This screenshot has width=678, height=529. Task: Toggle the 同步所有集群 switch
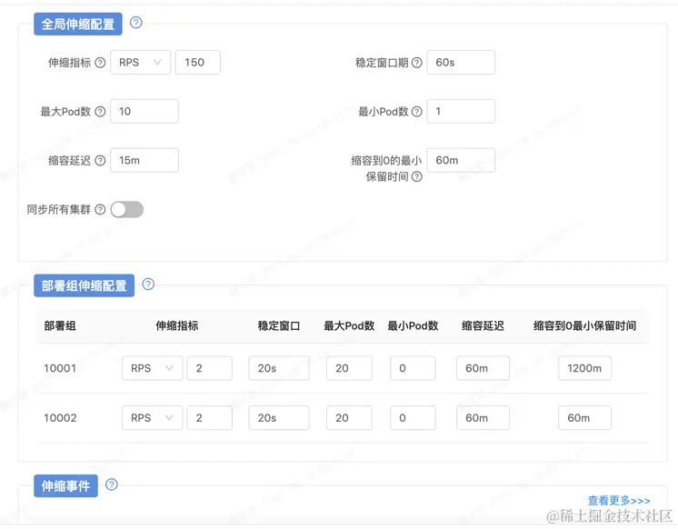(x=126, y=209)
